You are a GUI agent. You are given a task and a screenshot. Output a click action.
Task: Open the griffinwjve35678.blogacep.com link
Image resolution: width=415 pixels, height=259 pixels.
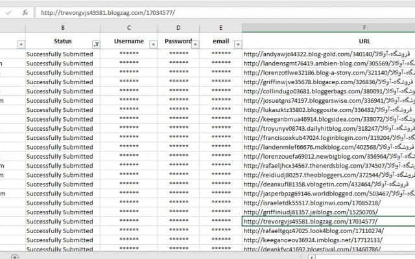click(x=328, y=82)
